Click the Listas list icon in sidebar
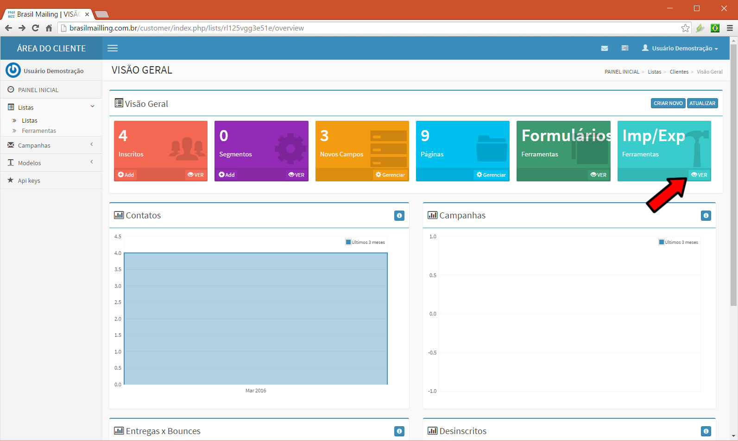The image size is (738, 441). 11,107
